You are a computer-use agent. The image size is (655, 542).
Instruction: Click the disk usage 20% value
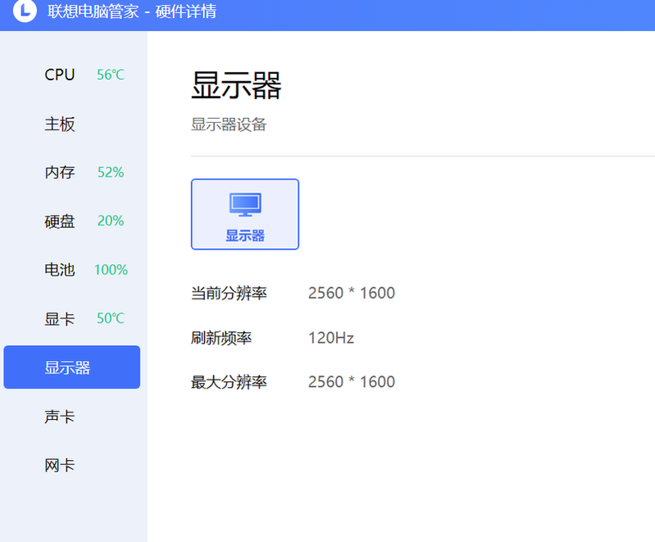pos(111,221)
